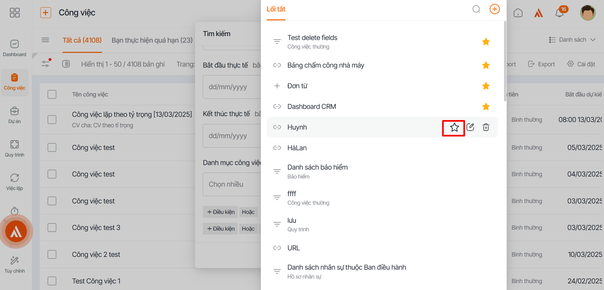Click the search icon in Lối tắt panel
The image size is (604, 290).
476,9
